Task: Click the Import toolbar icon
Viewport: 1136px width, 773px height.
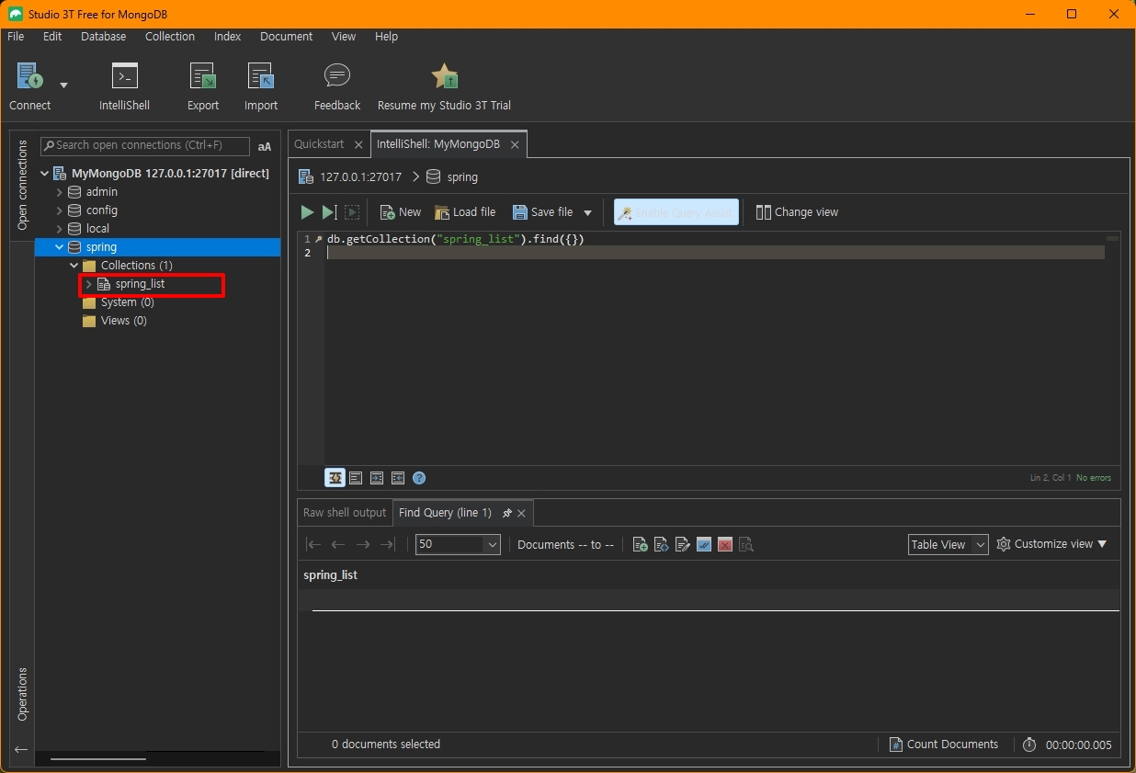Action: [x=261, y=76]
